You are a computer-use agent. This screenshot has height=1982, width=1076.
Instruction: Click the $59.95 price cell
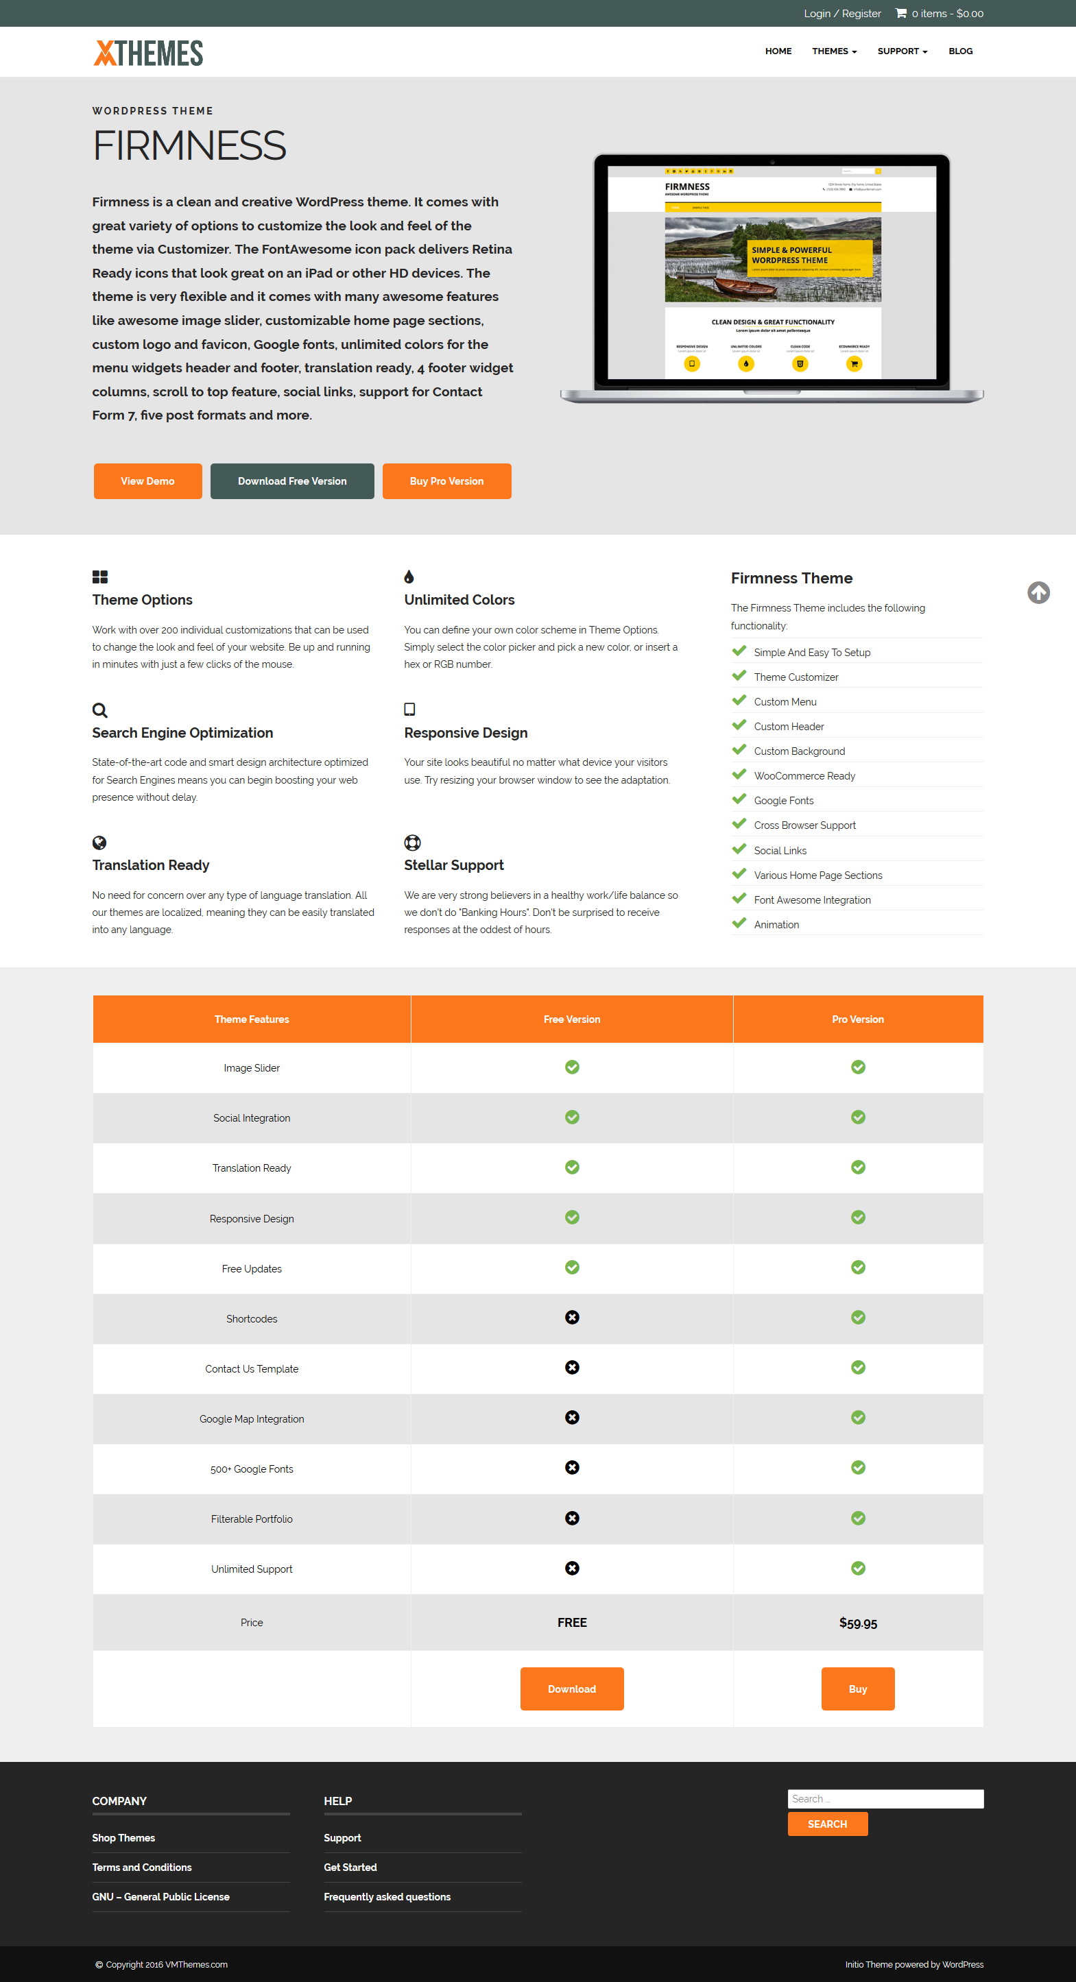point(858,1623)
